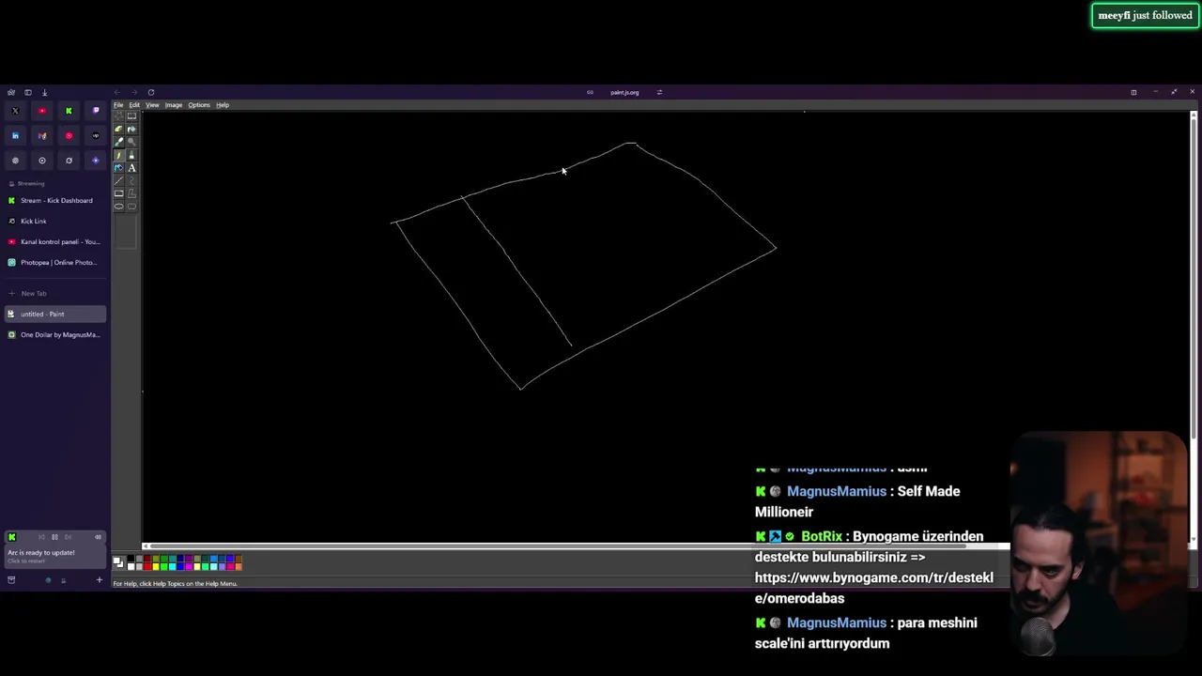Click the browser back arrow
Viewport: 1202px width, 676px height.
[116, 92]
